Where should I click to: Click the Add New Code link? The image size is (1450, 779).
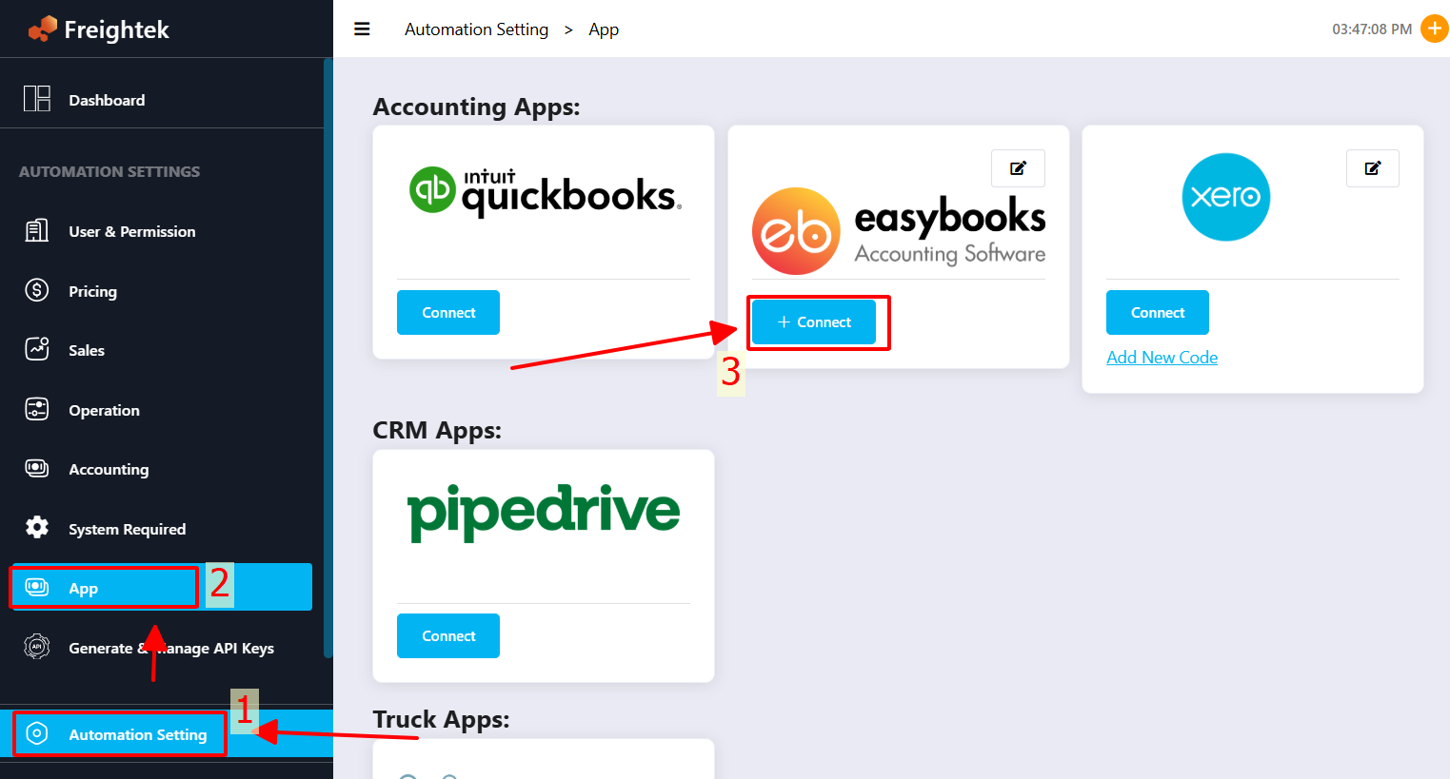1162,357
